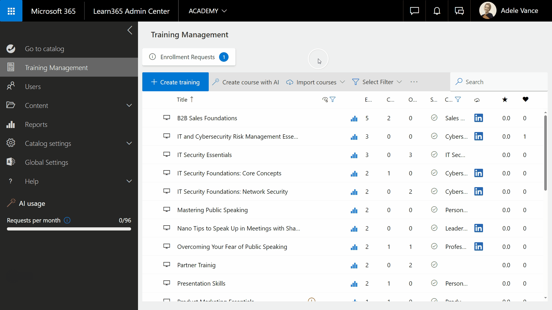Image resolution: width=552 pixels, height=310 pixels.
Task: Click the course type icon for IT Security Essentials
Action: tap(167, 154)
